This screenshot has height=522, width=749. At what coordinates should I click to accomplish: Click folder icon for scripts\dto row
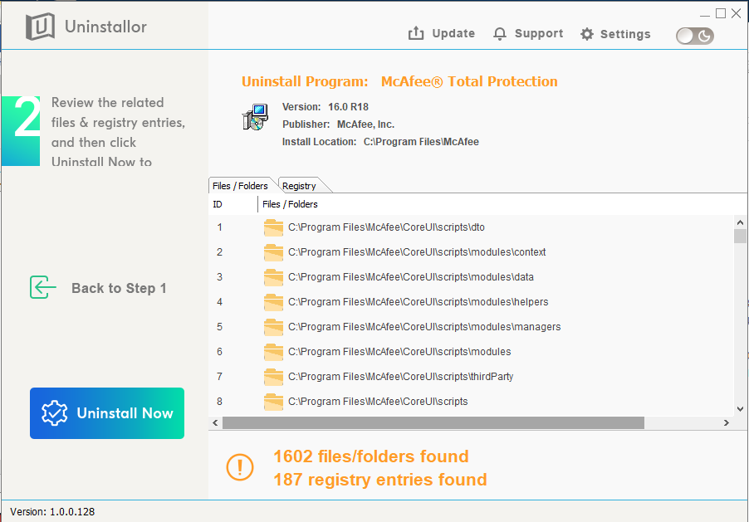273,227
